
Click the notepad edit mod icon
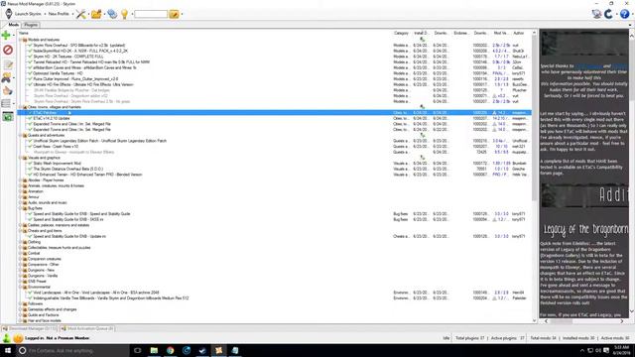tap(8, 64)
